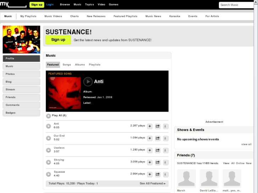Viewport: 258px width, 193px height.
Task: Add Squeeze with plus icon
Action: (x=150, y=174)
